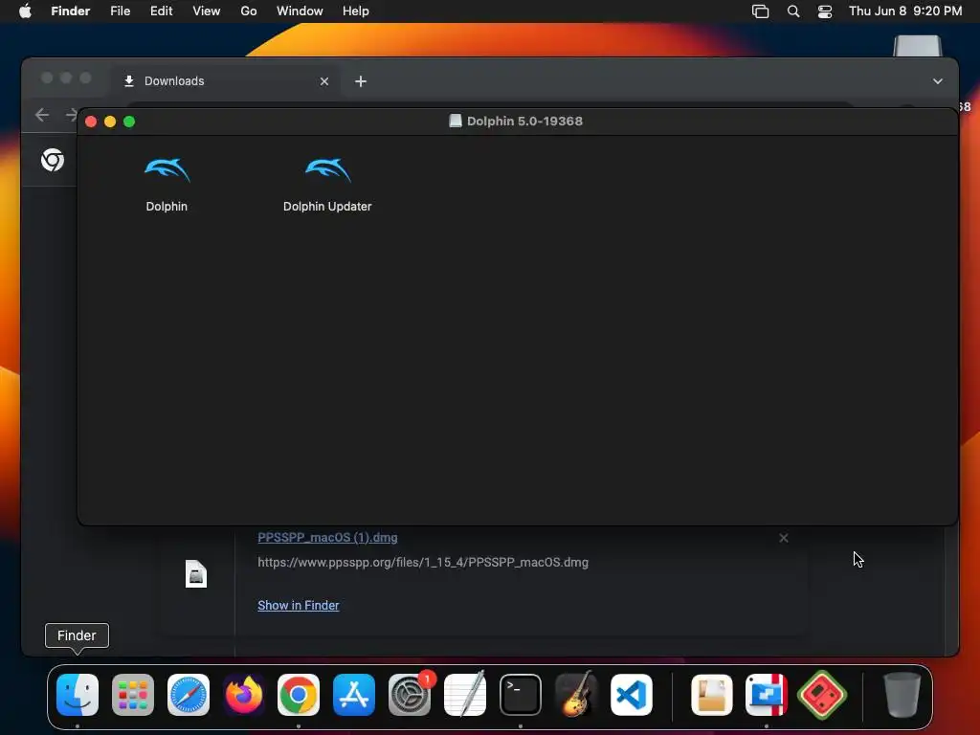Click the PPSSPP download source URL text

[423, 562]
